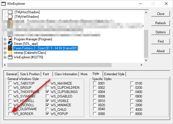Expand the Program Manager tree node
Screen dimensions: 173x124
click(5, 39)
